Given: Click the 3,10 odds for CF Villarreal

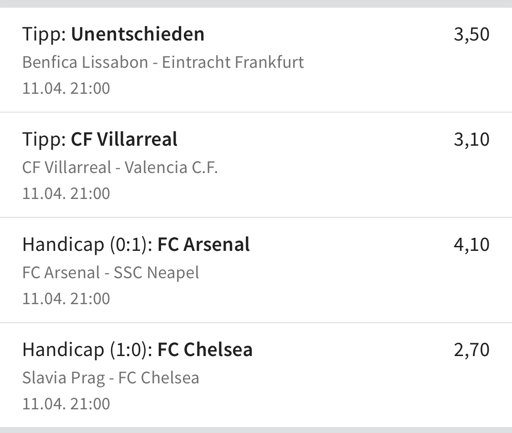Looking at the screenshot, I should [x=471, y=139].
